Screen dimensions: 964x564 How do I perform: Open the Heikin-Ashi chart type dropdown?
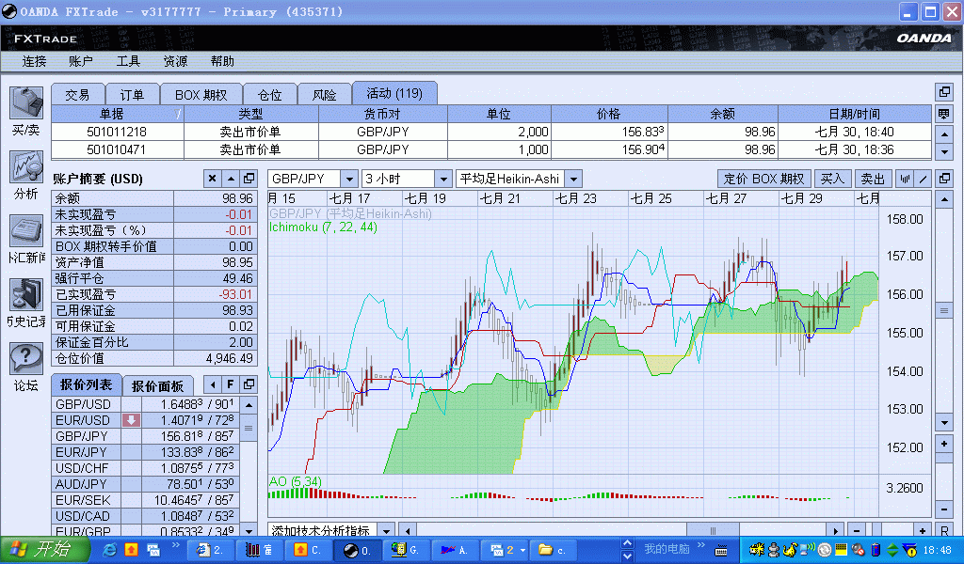[572, 179]
